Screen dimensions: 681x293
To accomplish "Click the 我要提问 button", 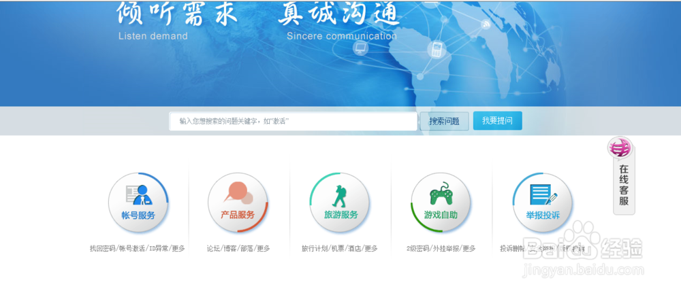I will coord(497,121).
